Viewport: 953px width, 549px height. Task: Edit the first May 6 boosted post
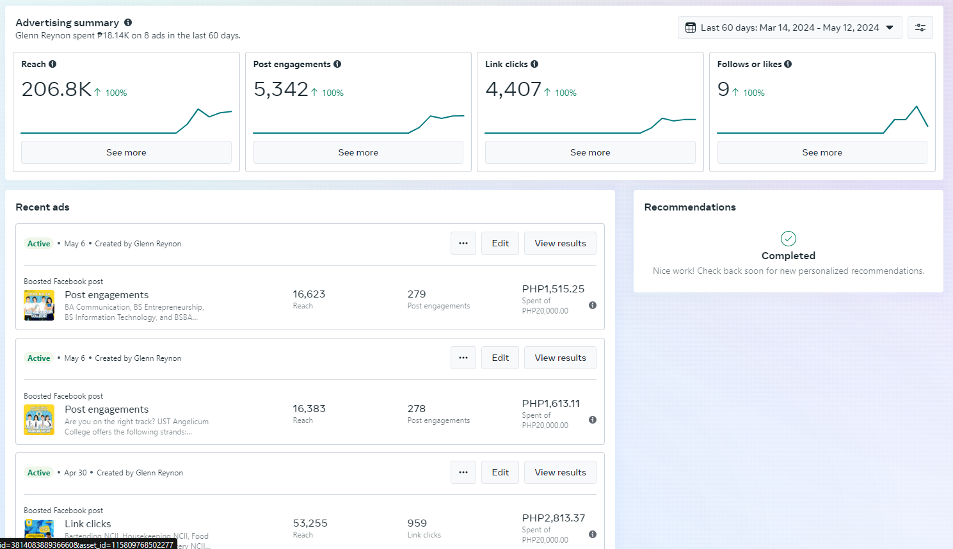[500, 243]
